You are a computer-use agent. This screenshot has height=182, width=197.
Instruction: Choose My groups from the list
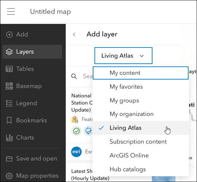(141, 100)
